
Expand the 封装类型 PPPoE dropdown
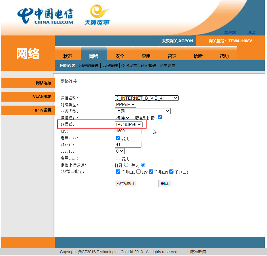pyautogui.click(x=126, y=104)
